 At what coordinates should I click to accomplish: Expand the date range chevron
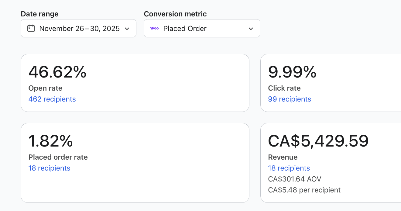tap(127, 29)
